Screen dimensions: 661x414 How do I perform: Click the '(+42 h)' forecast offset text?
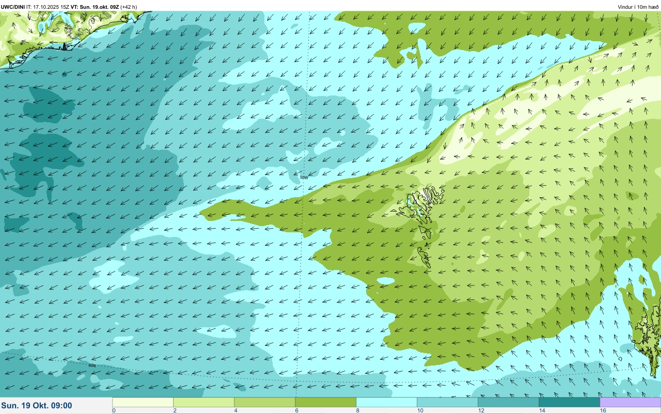(x=129, y=7)
